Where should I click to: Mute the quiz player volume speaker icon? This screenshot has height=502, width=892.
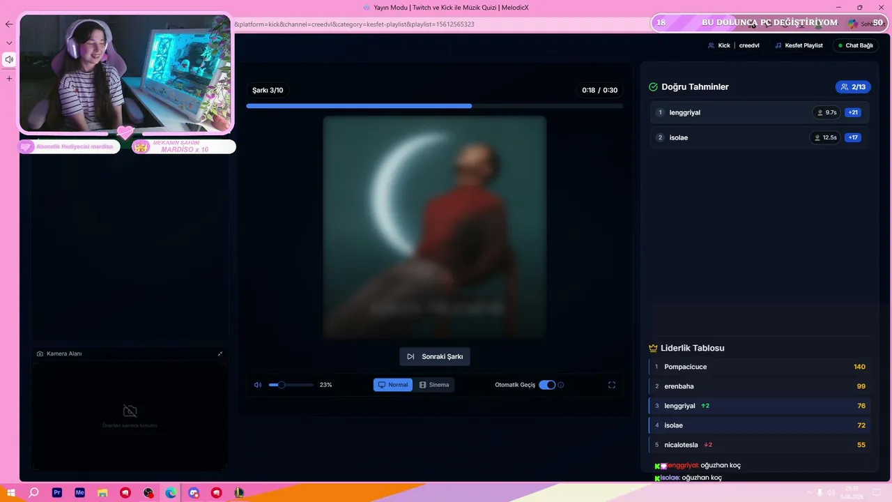click(258, 385)
